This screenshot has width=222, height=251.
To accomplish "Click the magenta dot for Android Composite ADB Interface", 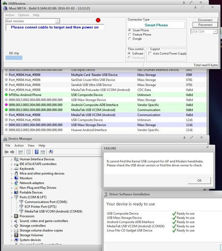I will (x=6, y=105).
